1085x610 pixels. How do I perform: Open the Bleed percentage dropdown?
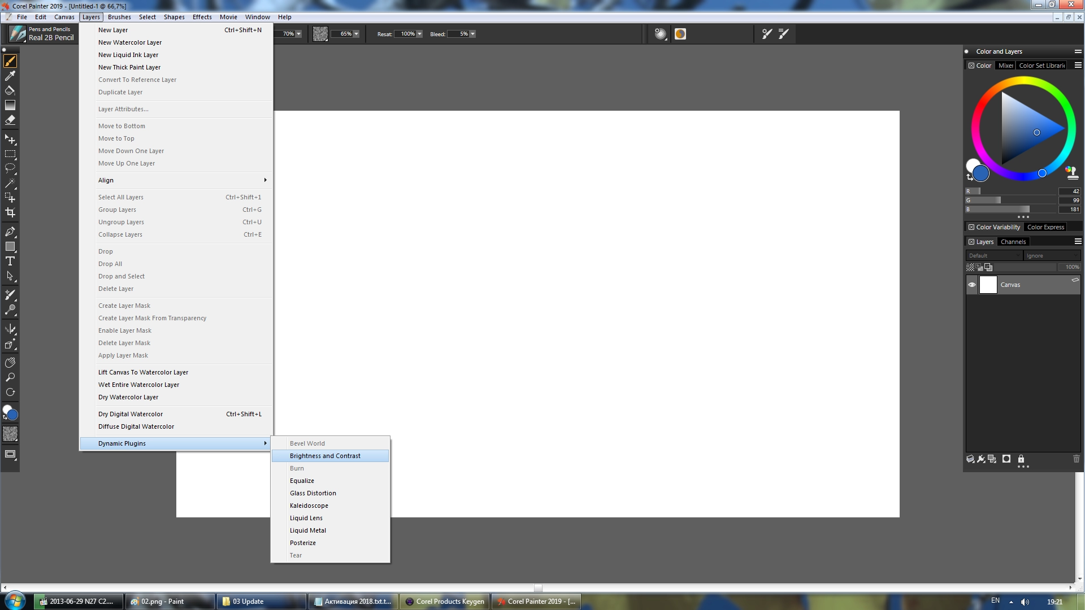click(472, 34)
